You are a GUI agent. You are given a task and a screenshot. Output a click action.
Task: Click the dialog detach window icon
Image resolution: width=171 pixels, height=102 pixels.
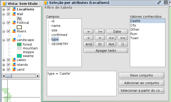pos(159,3)
